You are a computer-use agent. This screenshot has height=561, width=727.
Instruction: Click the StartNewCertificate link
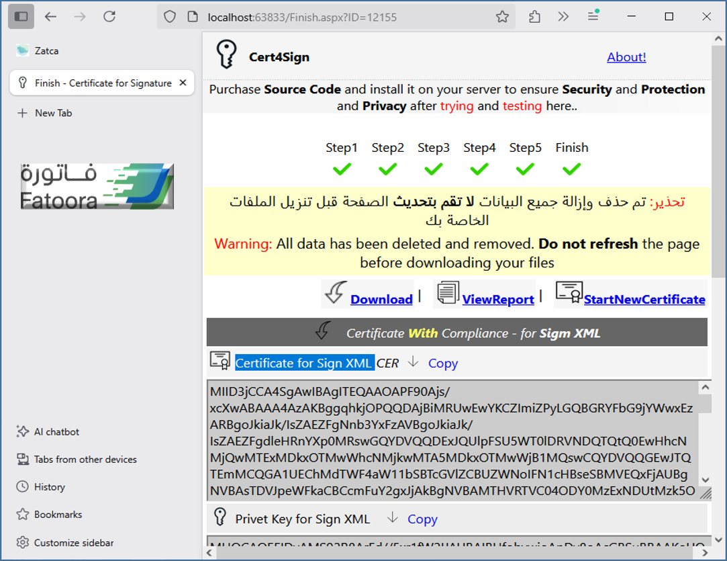pyautogui.click(x=644, y=300)
